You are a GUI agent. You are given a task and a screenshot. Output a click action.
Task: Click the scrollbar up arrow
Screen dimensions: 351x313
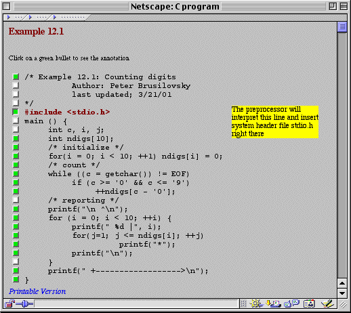pos(342,283)
